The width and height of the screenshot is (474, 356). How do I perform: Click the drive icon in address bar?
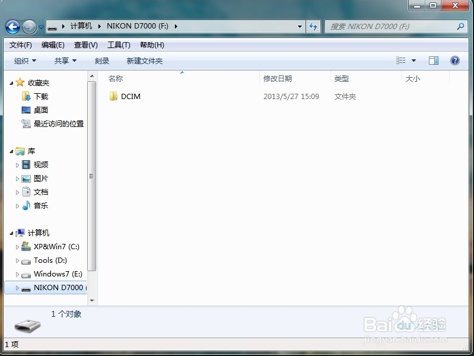click(x=52, y=27)
